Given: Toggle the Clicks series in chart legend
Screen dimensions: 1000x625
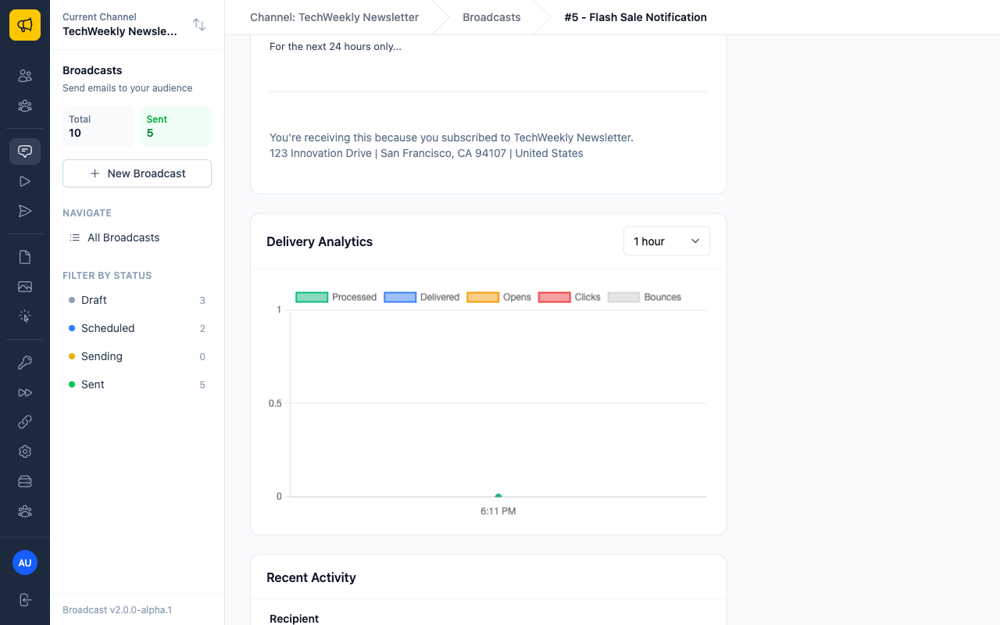Looking at the screenshot, I should (x=570, y=297).
